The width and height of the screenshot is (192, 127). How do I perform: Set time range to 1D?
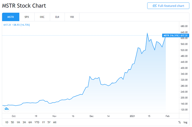tap(7, 122)
